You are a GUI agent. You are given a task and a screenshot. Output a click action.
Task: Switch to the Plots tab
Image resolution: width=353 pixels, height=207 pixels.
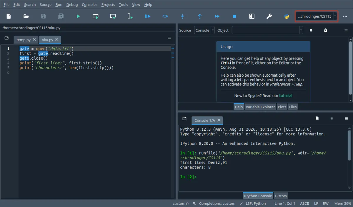(x=282, y=107)
